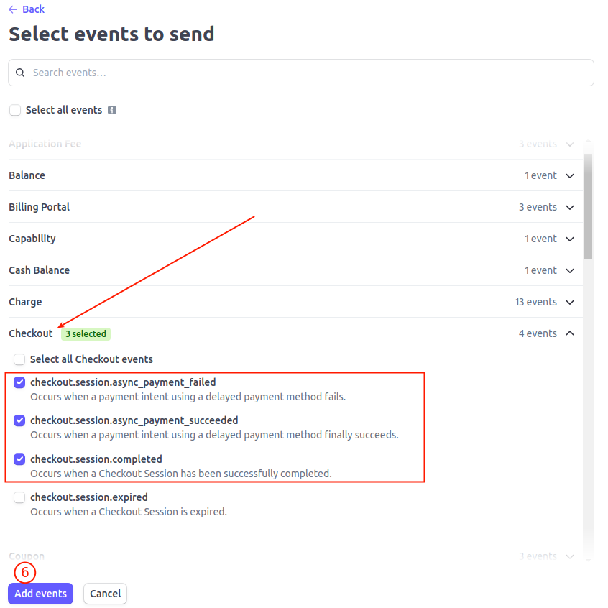Expand the Capability row chevron

tap(570, 239)
